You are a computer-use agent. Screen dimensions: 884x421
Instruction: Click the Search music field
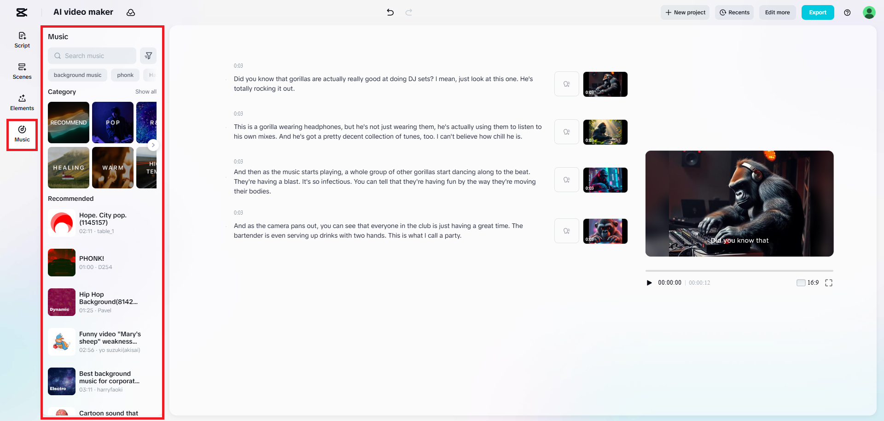tap(92, 56)
